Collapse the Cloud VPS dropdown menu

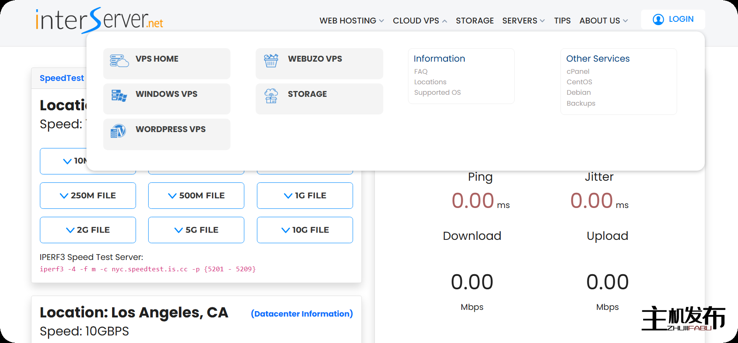pyautogui.click(x=420, y=21)
